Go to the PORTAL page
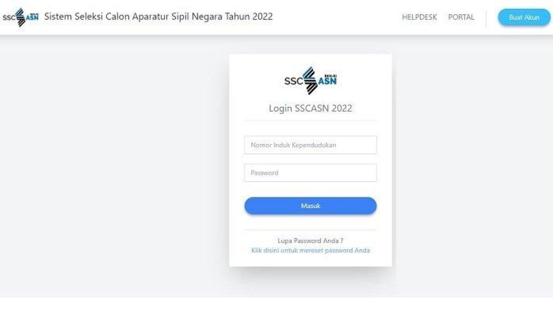 [461, 17]
